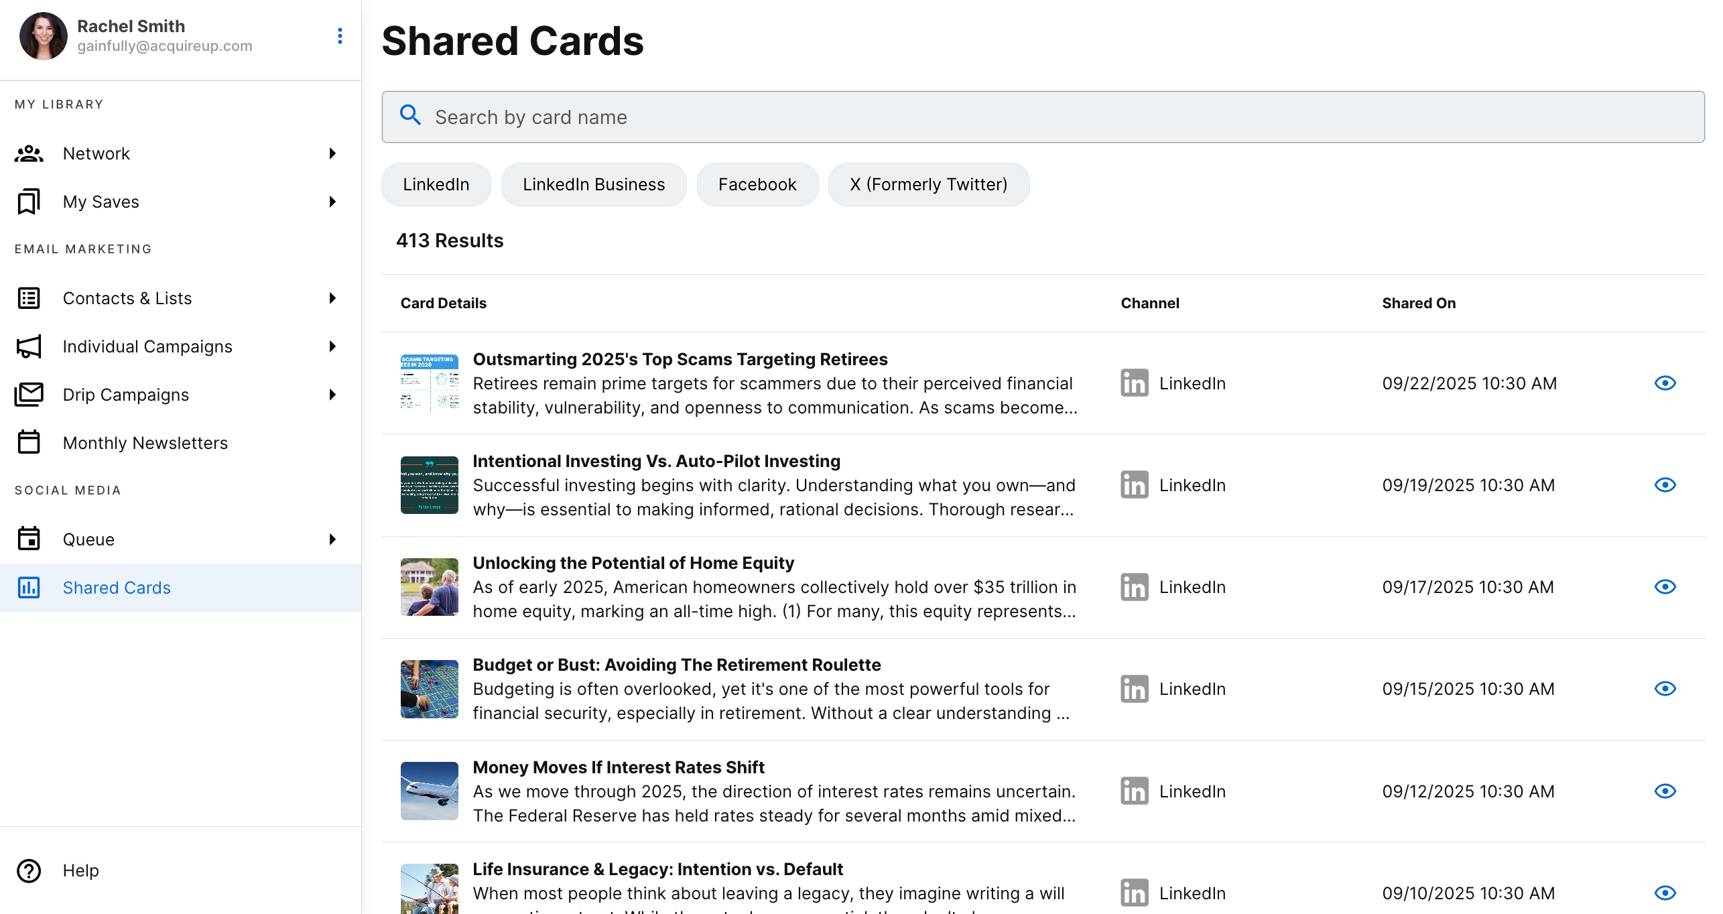
Task: Click the search magnifier icon
Action: click(x=410, y=116)
